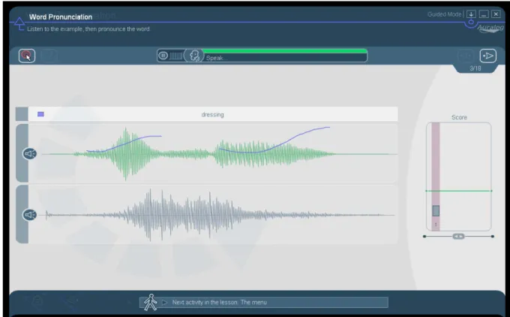Click the walking figure icon
This screenshot has height=317, width=510.
pos(150,302)
